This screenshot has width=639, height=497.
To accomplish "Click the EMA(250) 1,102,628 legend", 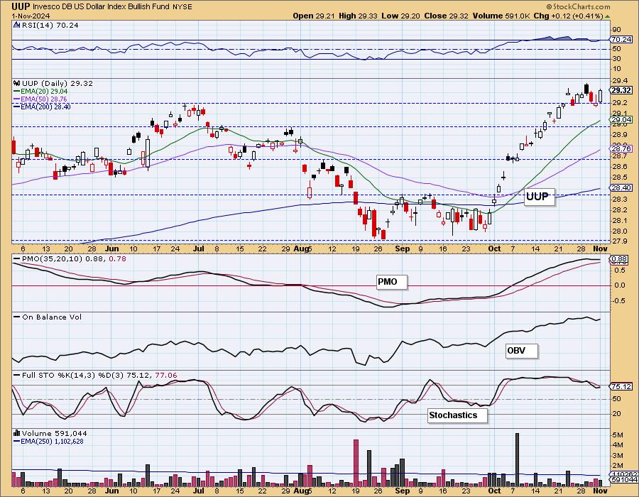I will click(x=52, y=441).
